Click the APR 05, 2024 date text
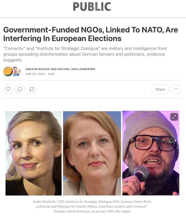Image resolution: width=186 pixels, height=217 pixels. tap(35, 74)
